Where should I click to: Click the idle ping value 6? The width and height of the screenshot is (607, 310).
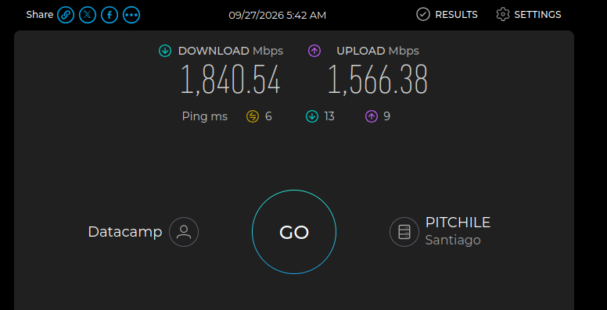pyautogui.click(x=268, y=116)
